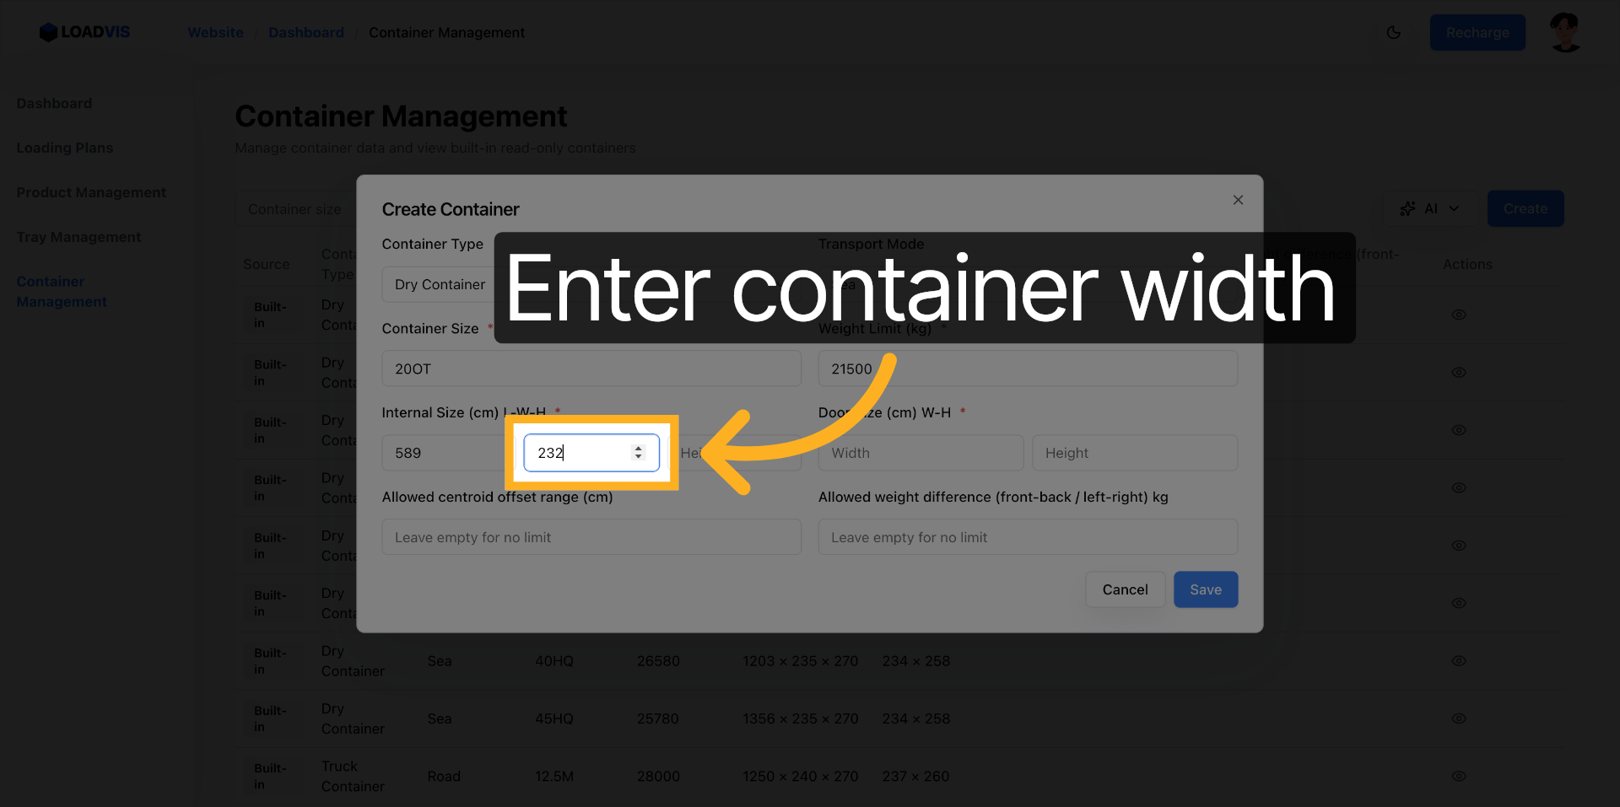
Task: Click the Weight Limit input field
Action: tap(1027, 369)
